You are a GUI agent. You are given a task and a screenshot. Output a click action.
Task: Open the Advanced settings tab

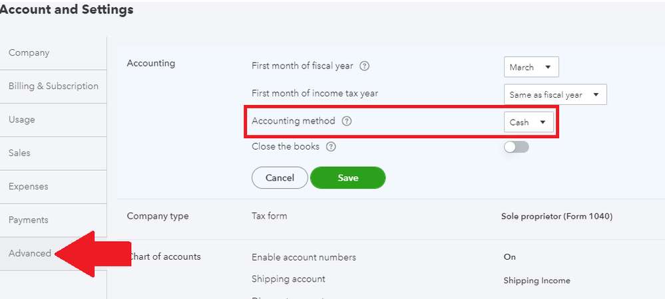(x=30, y=253)
